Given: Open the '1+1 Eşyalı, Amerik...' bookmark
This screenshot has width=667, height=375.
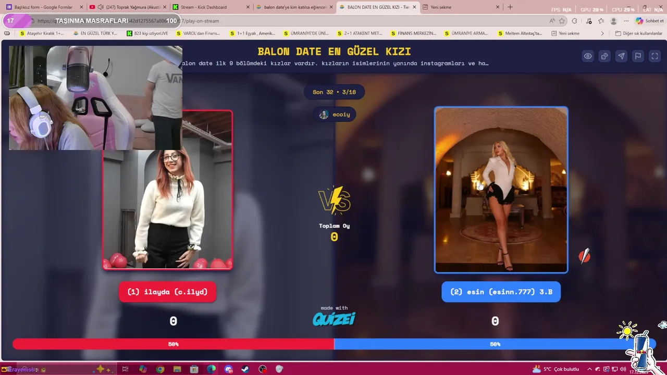Looking at the screenshot, I should coord(252,33).
